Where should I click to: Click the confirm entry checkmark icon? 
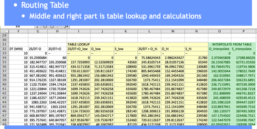52,27
